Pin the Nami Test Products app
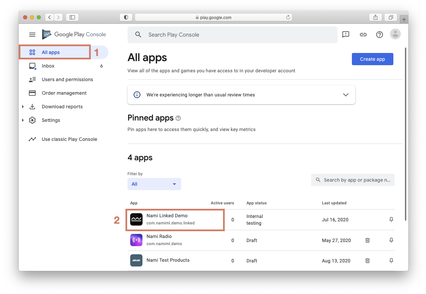The width and height of the screenshot is (426, 294). tap(391, 261)
